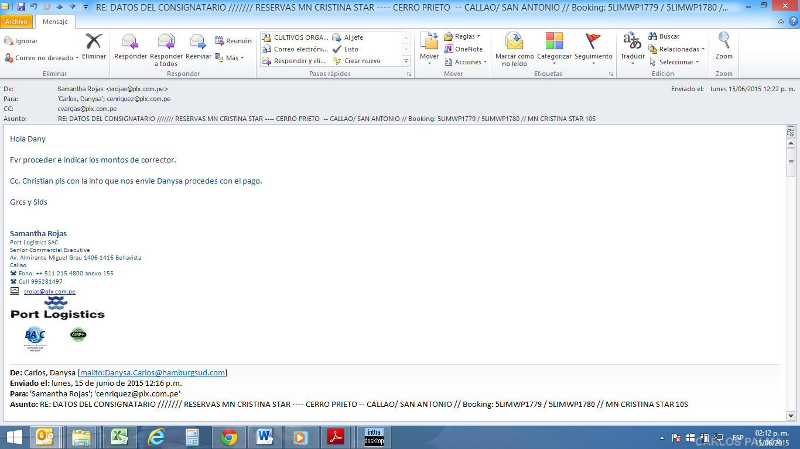Delete message with Eliminar icon
Screen dimensions: 800x449
coord(94,43)
